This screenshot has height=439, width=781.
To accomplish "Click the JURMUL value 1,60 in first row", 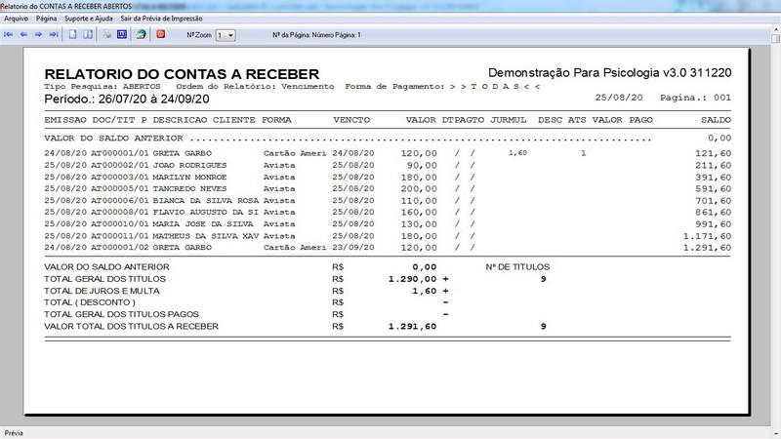I will click(x=517, y=153).
